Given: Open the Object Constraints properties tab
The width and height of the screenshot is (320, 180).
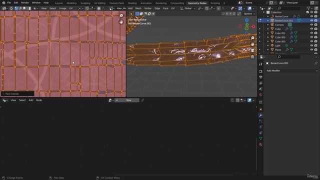Looking at the screenshot, I should click(260, 132).
